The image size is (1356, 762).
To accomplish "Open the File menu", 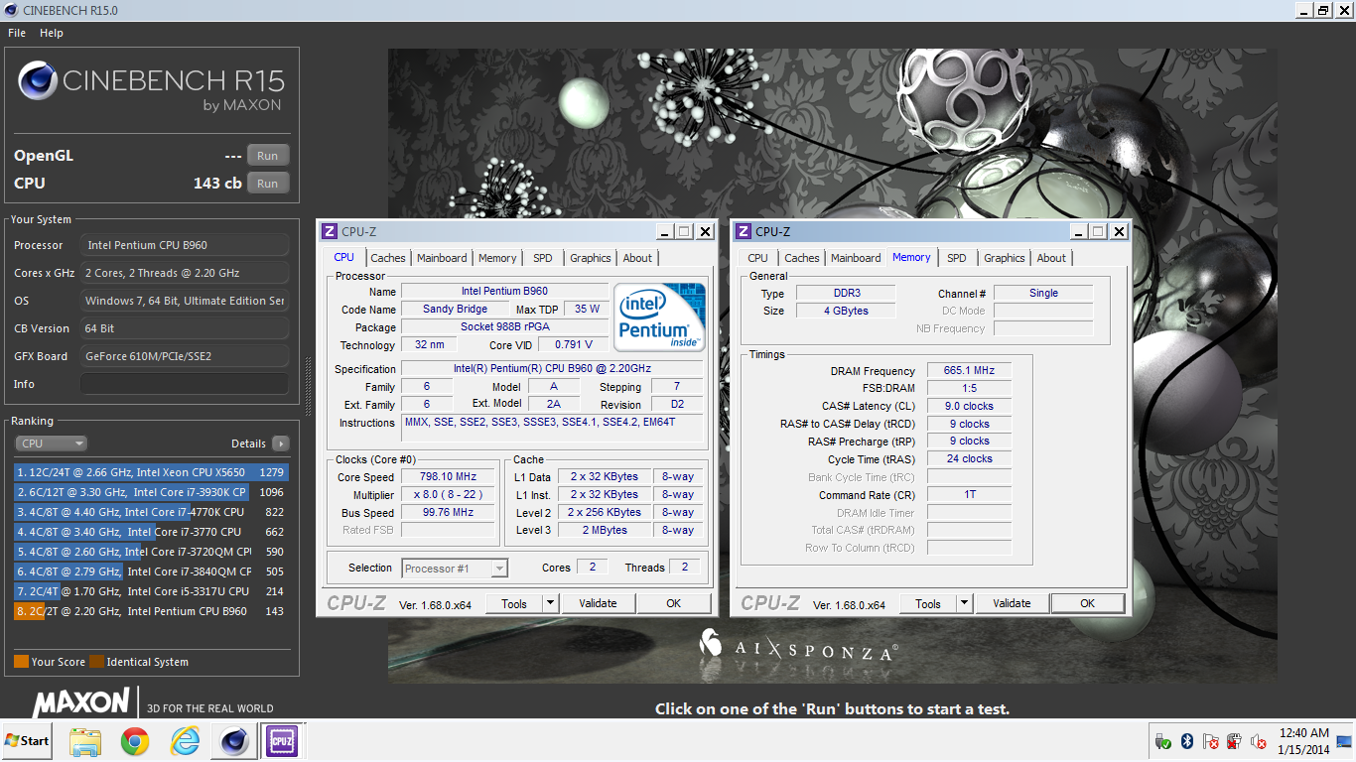I will tap(17, 33).
